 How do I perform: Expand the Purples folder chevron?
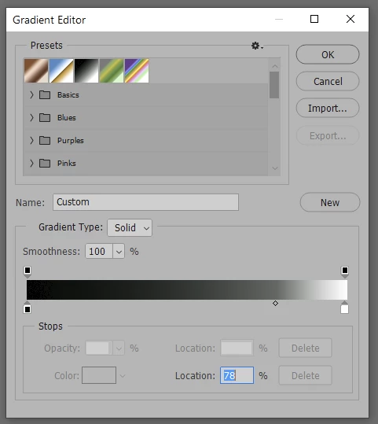tap(31, 140)
